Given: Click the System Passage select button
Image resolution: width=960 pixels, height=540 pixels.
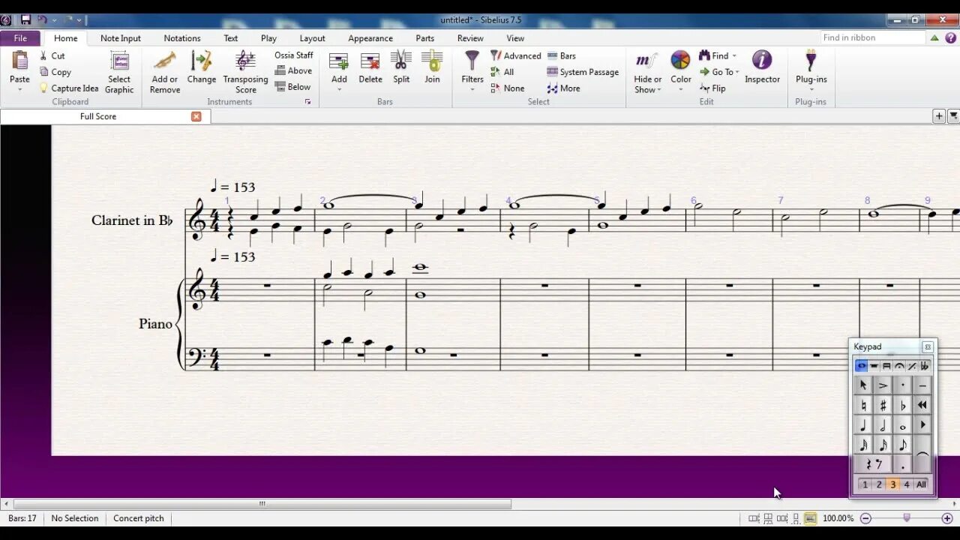Looking at the screenshot, I should point(583,72).
